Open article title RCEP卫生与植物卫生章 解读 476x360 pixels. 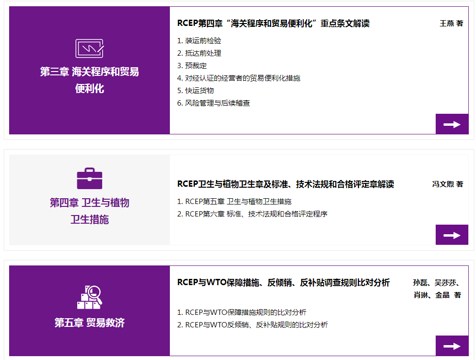tap(286, 184)
